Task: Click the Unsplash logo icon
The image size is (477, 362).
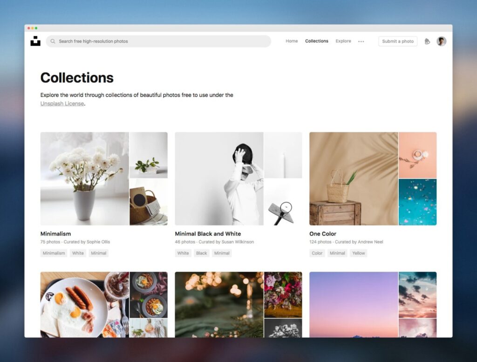Action: pos(35,41)
